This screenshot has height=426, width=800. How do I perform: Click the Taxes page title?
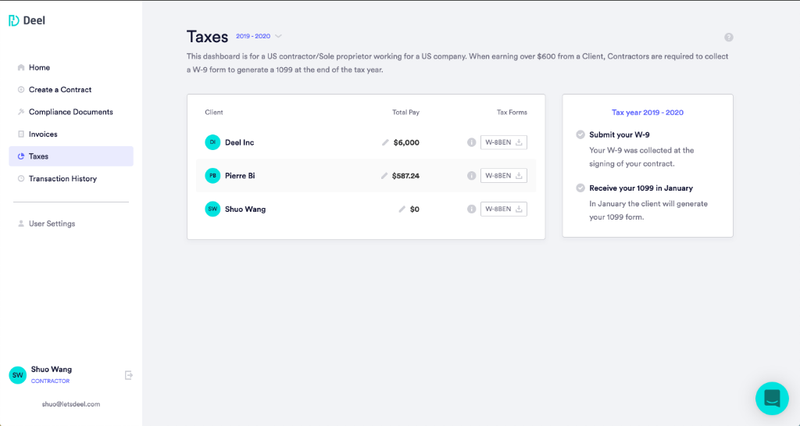207,37
